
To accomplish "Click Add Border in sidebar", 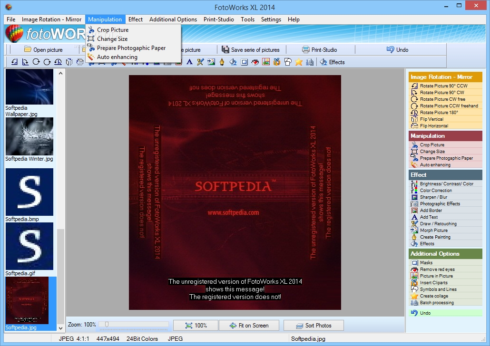I will pos(445,211).
